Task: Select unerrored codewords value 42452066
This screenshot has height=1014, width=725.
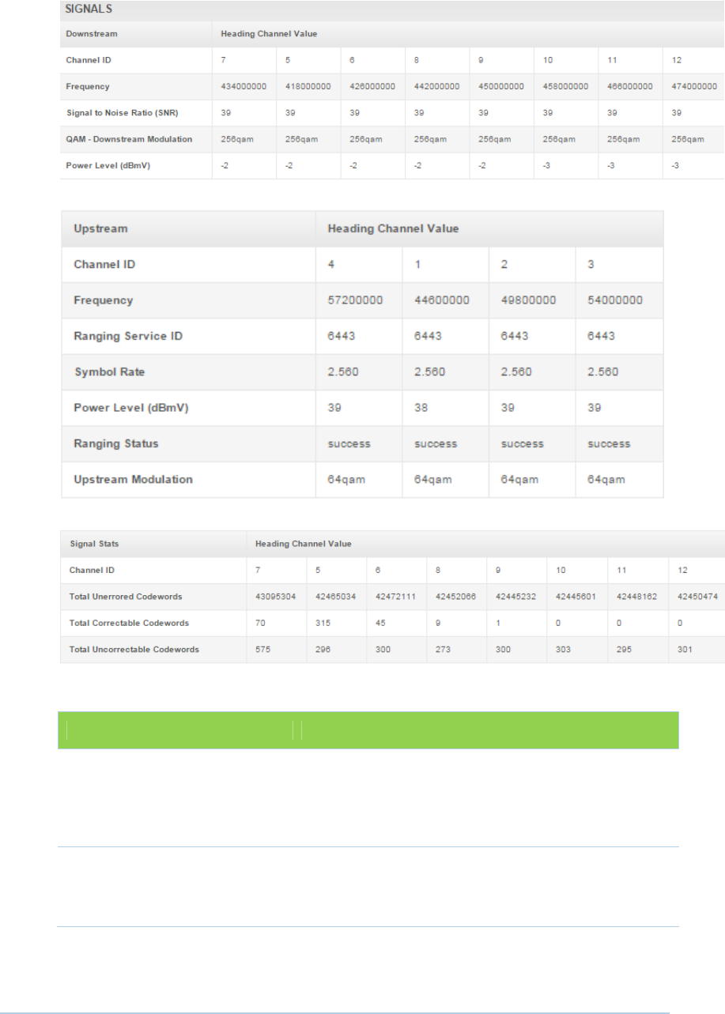Action: (x=457, y=596)
